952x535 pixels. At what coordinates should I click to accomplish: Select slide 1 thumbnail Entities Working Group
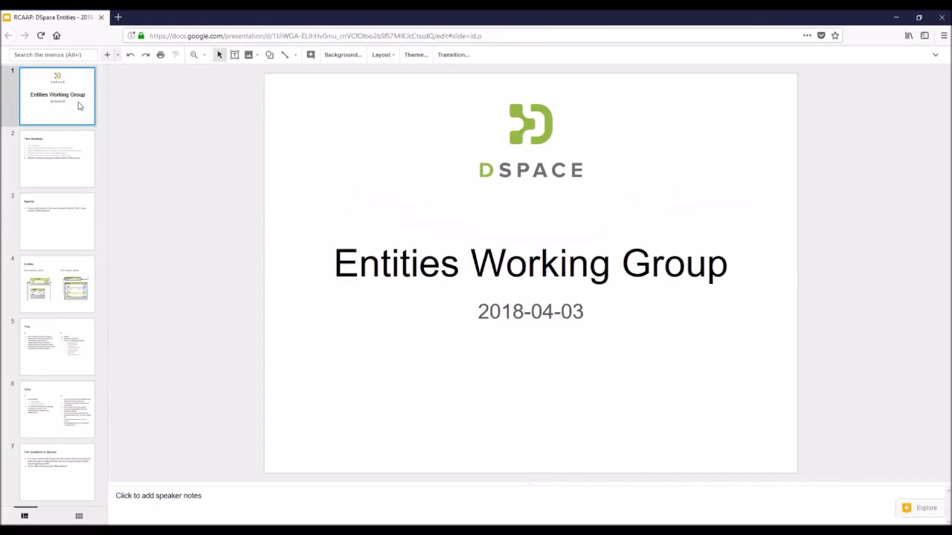[57, 96]
